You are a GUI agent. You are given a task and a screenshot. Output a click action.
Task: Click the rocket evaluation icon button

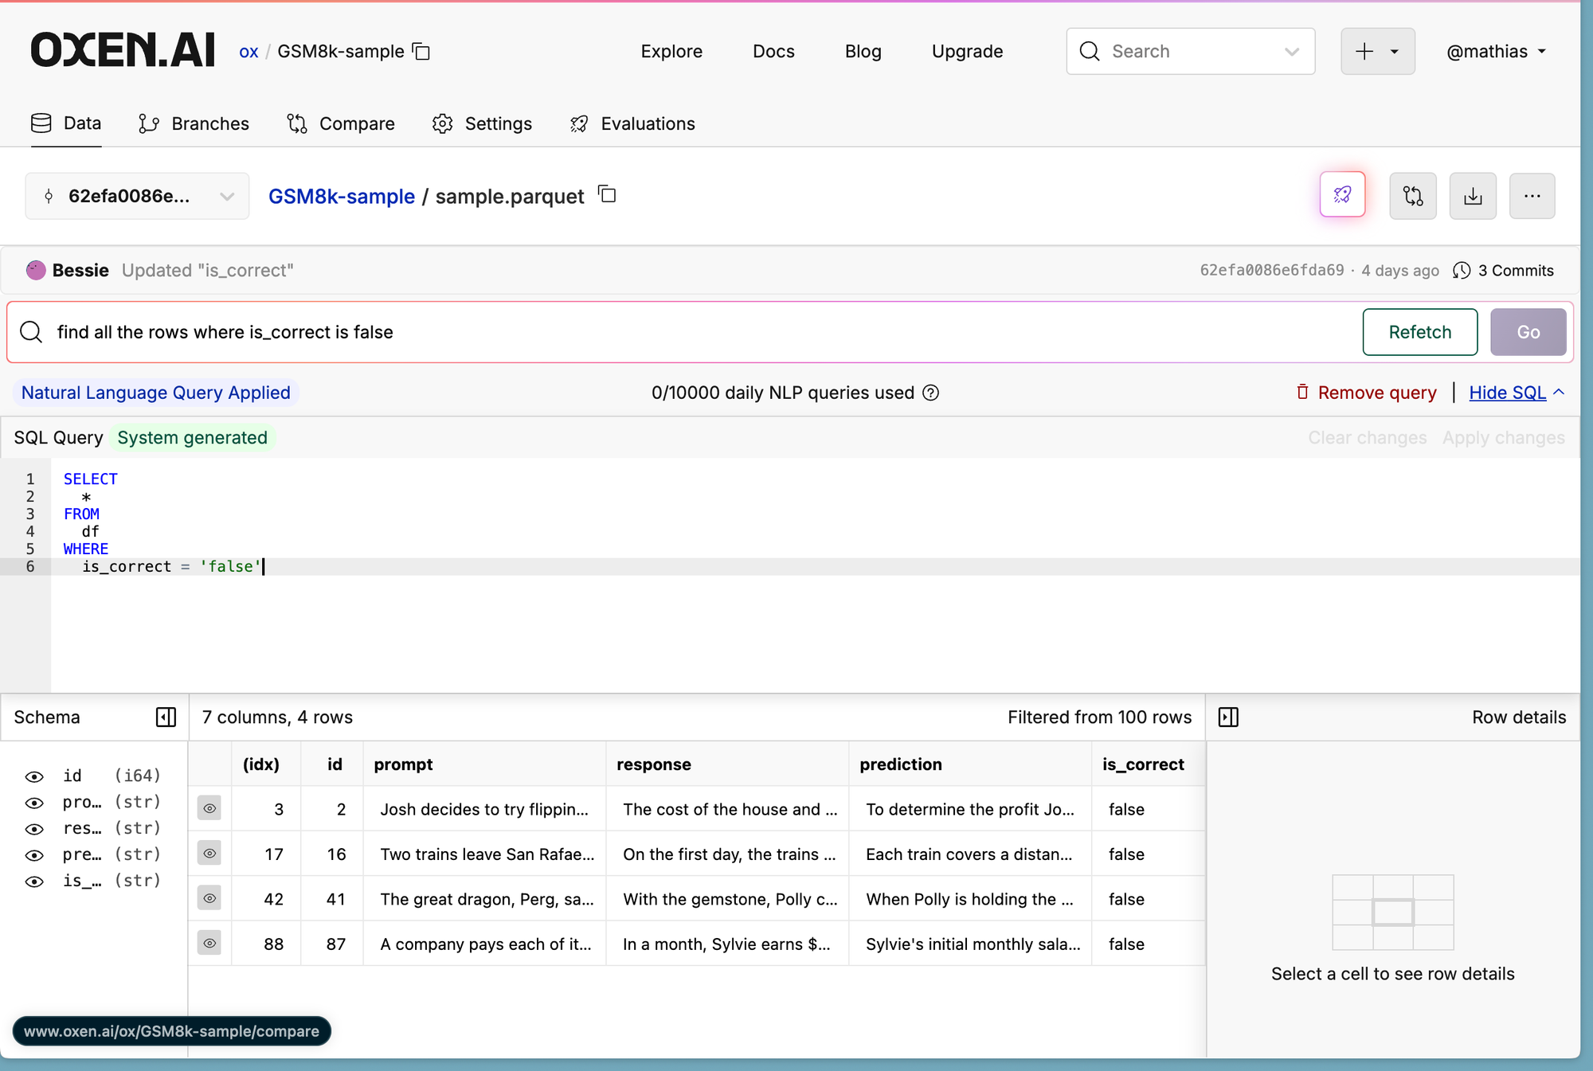click(1342, 195)
